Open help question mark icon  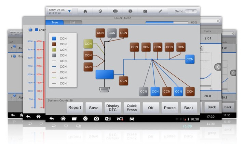130,11
